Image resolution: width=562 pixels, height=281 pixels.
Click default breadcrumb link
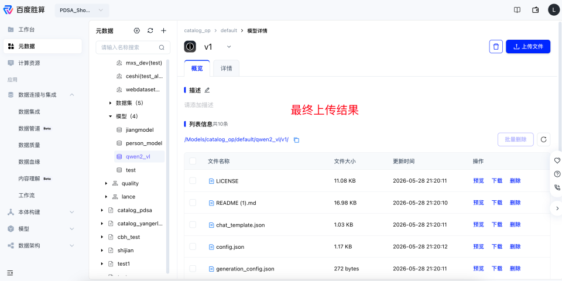(x=229, y=30)
